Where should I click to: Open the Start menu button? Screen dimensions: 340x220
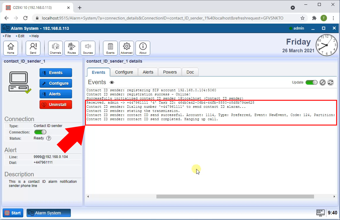pos(13,213)
